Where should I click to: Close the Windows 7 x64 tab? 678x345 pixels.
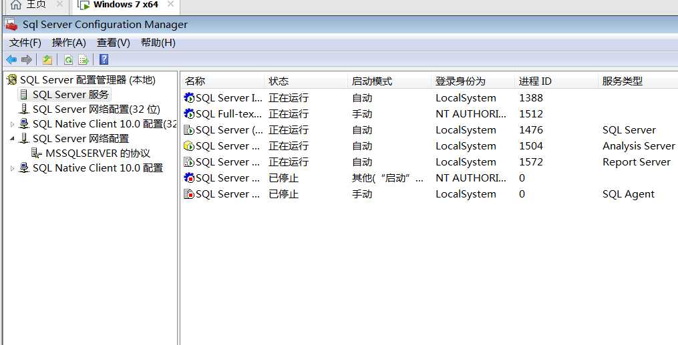[170, 4]
